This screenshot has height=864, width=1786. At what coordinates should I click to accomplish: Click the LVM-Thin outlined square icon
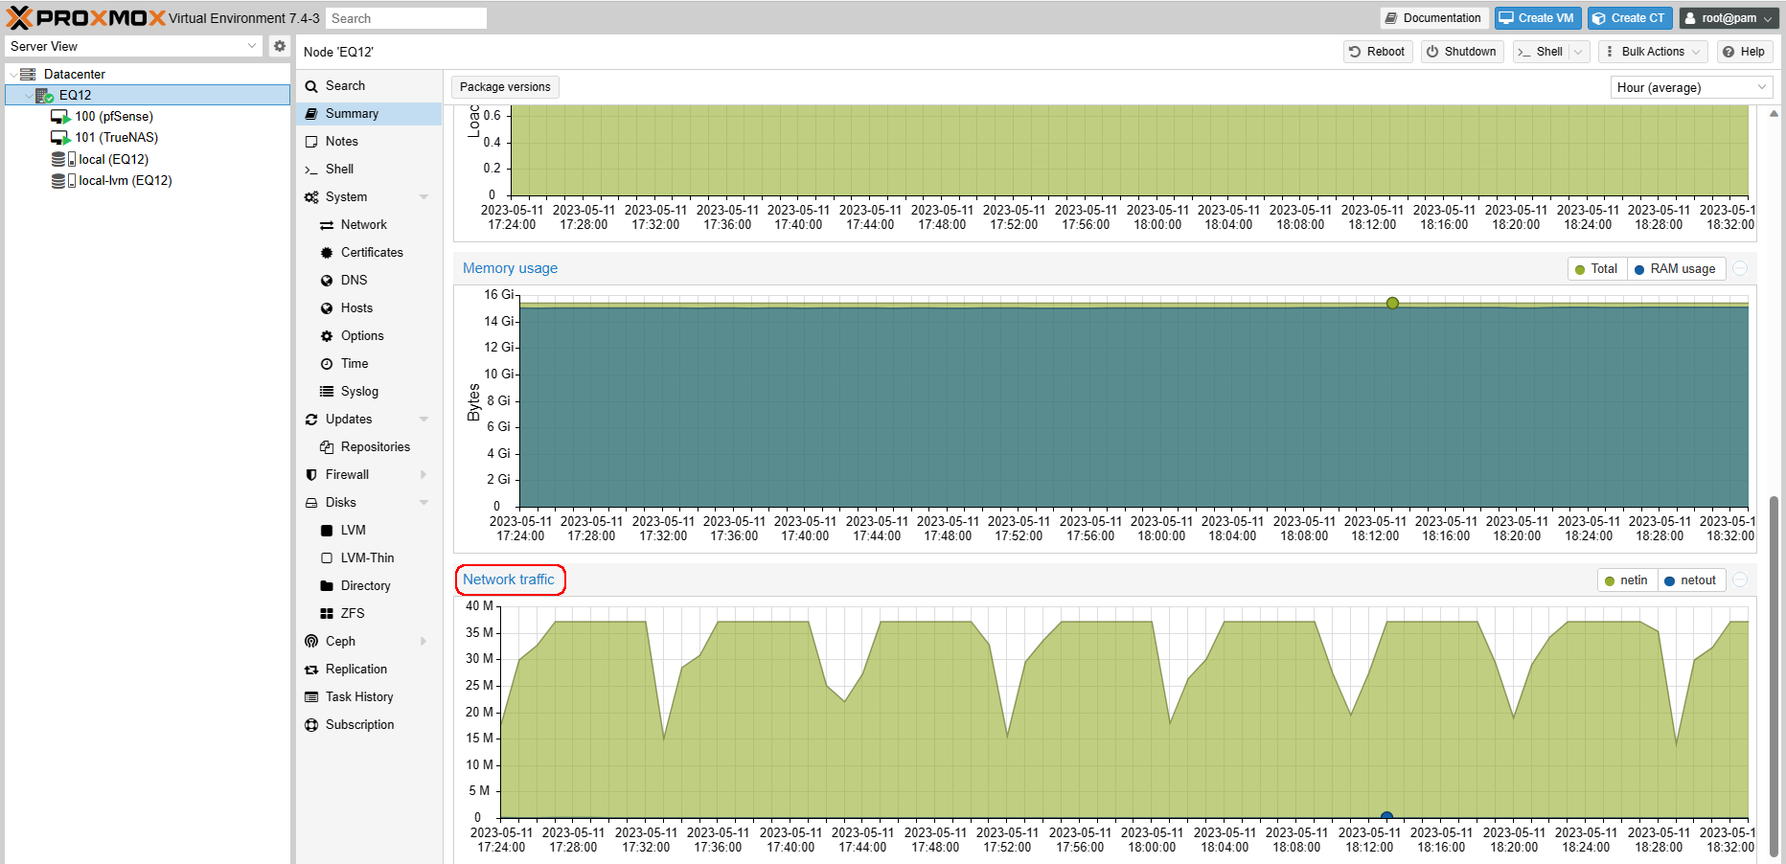pyautogui.click(x=327, y=558)
